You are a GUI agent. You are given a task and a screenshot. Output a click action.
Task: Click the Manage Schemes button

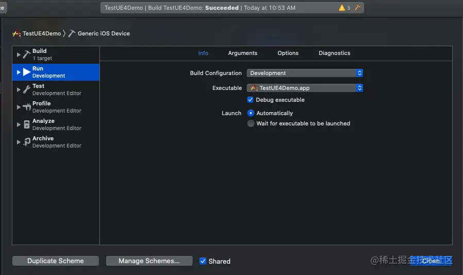149,261
